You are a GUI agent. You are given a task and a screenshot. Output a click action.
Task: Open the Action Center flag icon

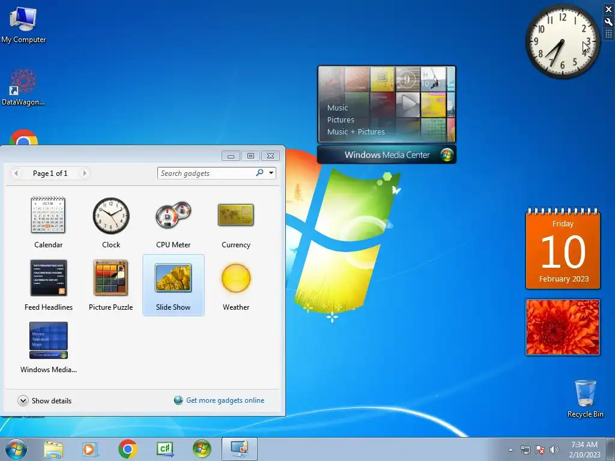tap(540, 450)
